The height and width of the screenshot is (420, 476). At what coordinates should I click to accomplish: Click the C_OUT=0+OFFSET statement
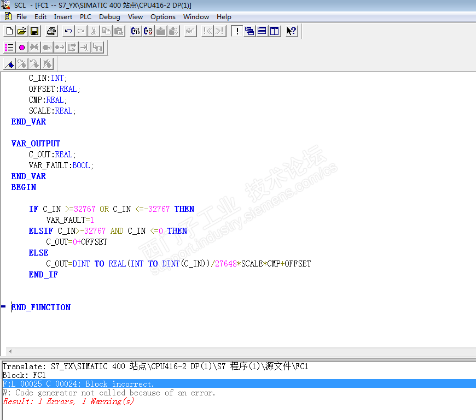pos(77,242)
